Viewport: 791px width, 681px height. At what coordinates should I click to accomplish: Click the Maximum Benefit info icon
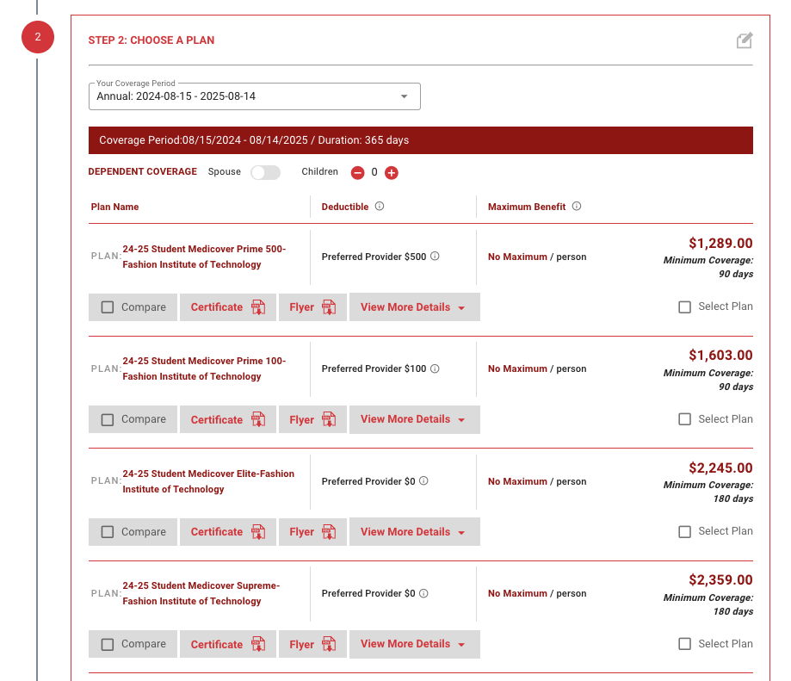coord(577,207)
